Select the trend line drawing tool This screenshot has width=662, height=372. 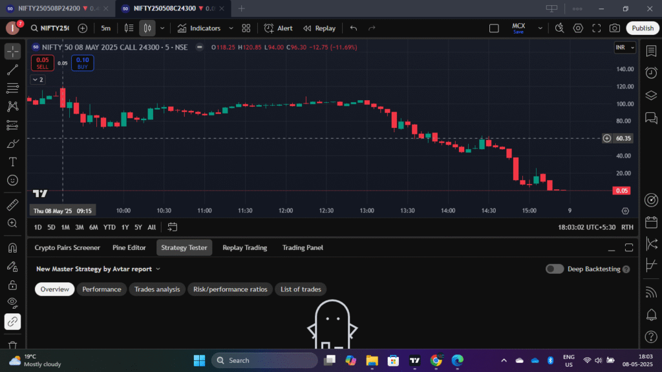(x=13, y=70)
